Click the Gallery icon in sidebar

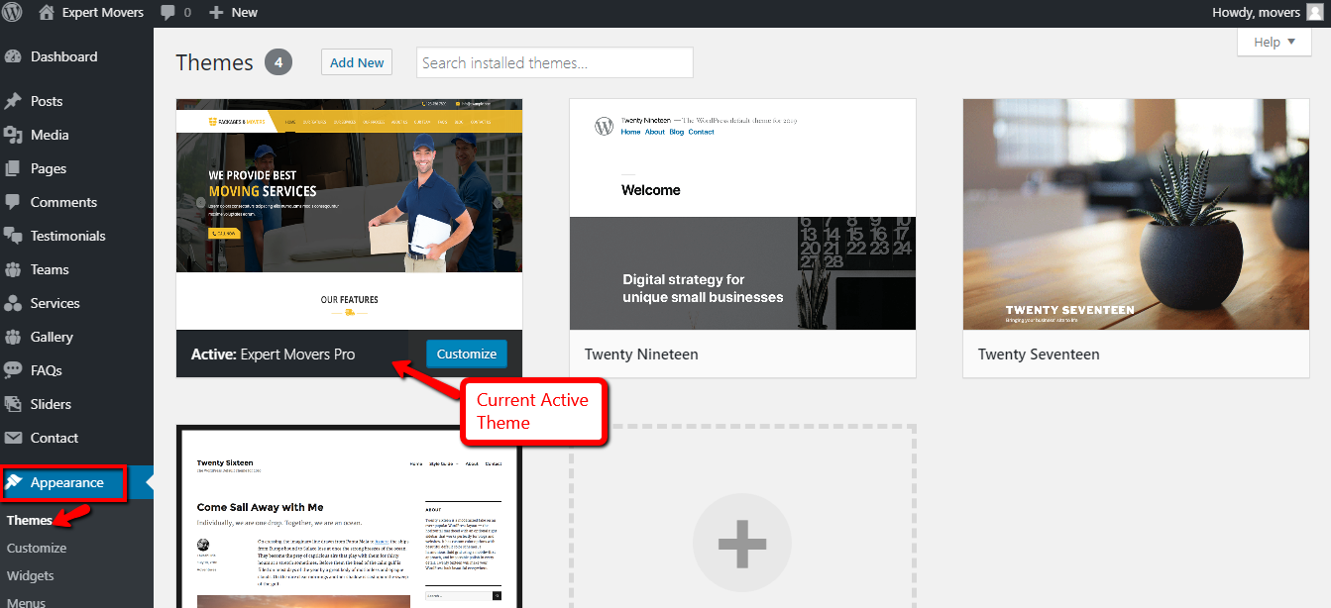pos(13,337)
